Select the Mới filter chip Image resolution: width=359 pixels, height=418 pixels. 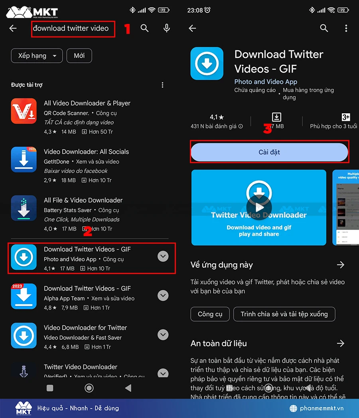click(x=79, y=56)
